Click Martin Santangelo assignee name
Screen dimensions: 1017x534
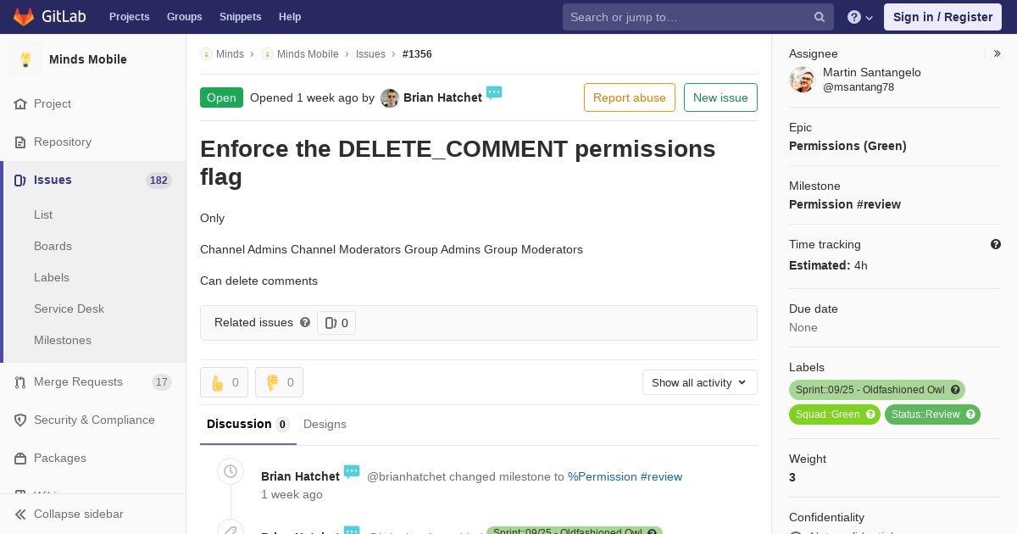(x=872, y=72)
